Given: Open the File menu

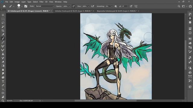Looking at the screenshot, I should tap(7, 2).
